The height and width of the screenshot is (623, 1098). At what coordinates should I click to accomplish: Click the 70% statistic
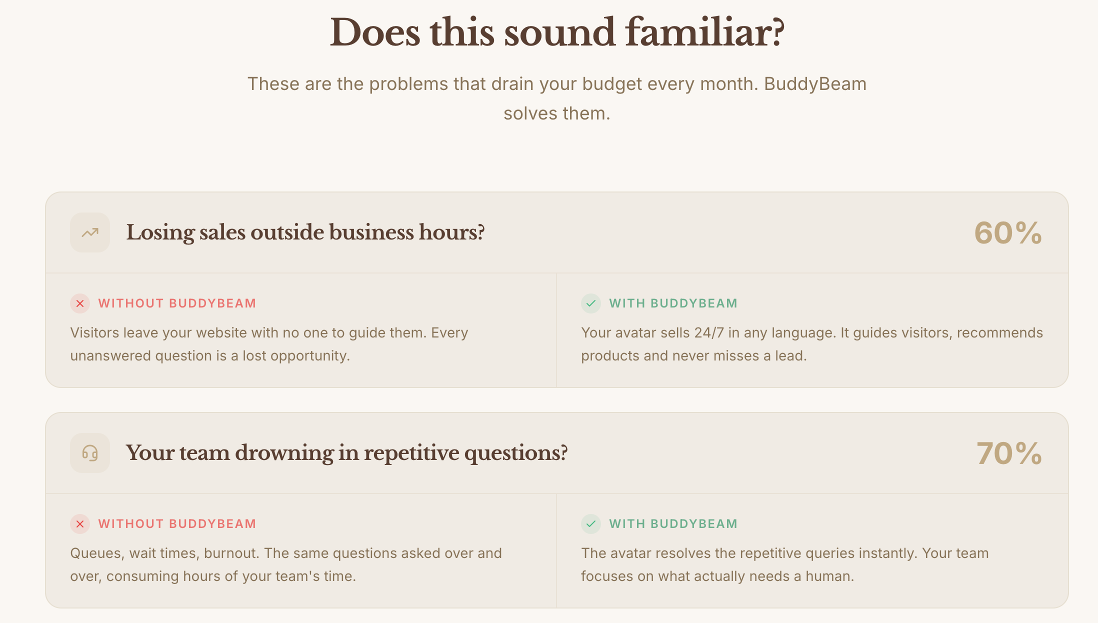click(1009, 453)
